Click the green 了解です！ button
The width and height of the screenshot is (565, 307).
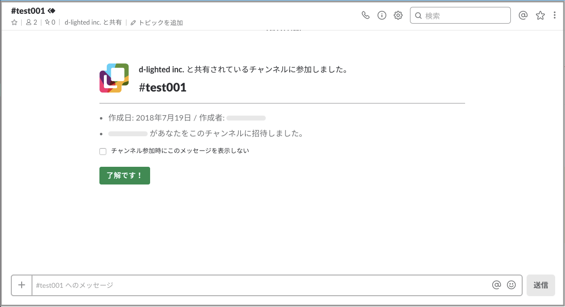[125, 176]
